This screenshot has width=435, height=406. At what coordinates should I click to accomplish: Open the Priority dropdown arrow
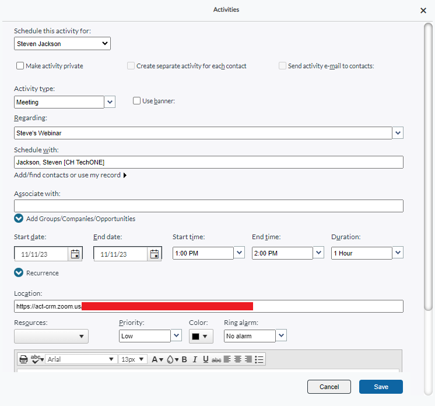pyautogui.click(x=176, y=335)
